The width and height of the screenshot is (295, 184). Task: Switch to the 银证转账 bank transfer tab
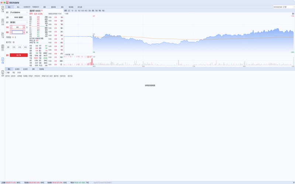[x=71, y=7]
